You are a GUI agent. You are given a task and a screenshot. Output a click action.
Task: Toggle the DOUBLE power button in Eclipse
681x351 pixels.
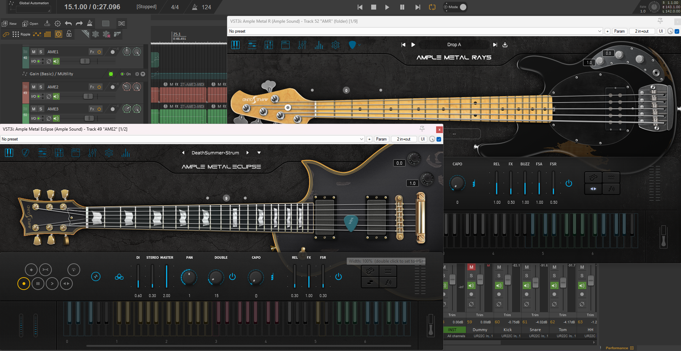point(232,276)
